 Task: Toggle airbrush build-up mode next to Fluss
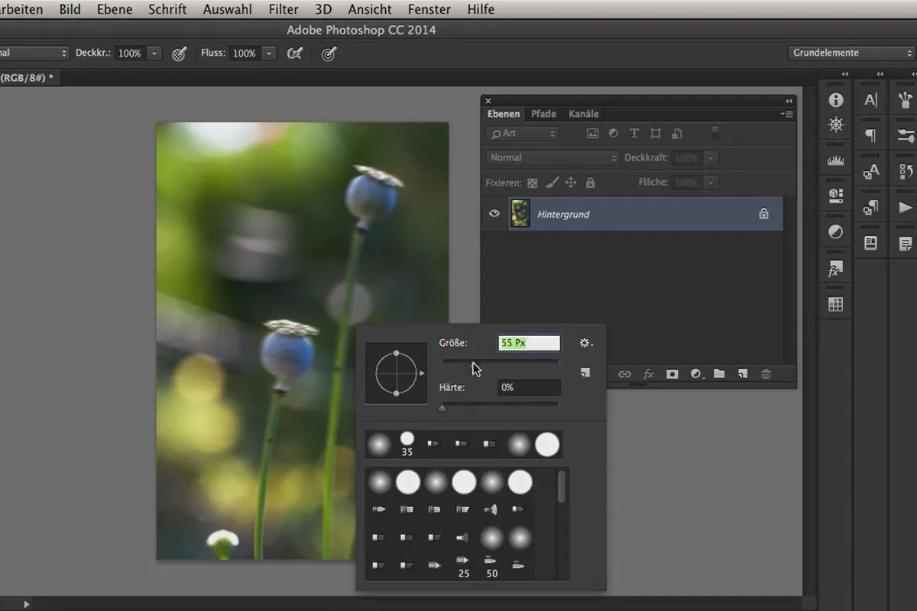coord(294,53)
